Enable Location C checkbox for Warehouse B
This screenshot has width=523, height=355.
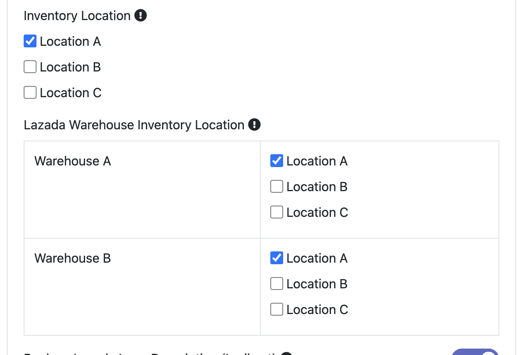[277, 310]
